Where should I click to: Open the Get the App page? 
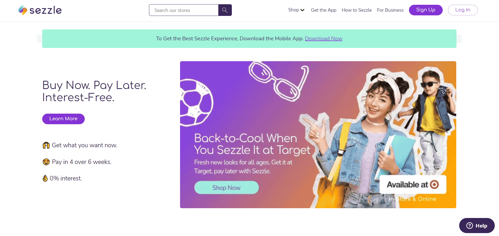pyautogui.click(x=323, y=10)
